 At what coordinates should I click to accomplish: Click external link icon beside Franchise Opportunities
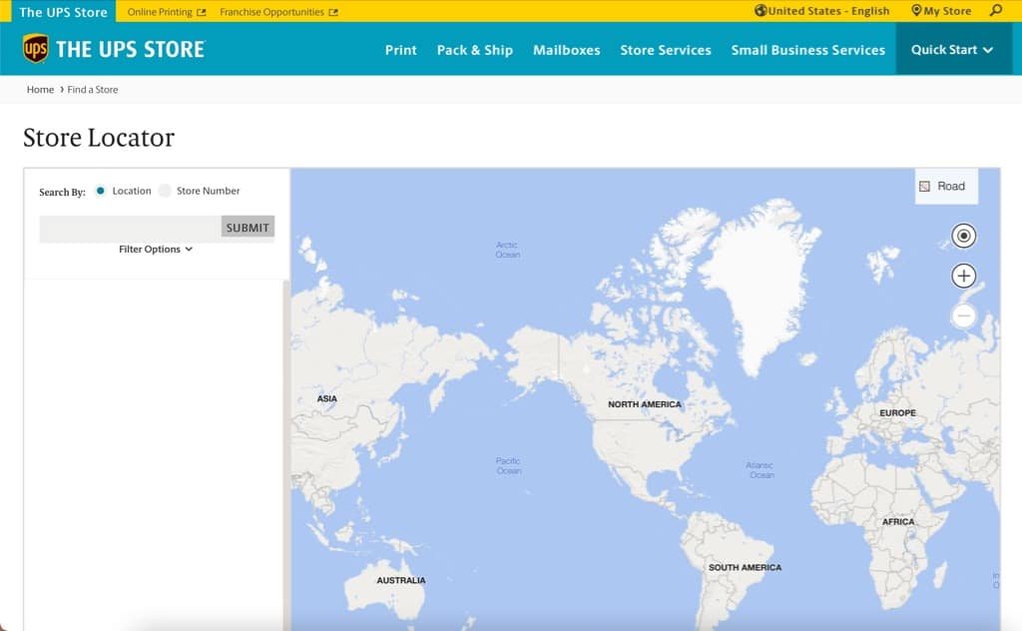[333, 12]
